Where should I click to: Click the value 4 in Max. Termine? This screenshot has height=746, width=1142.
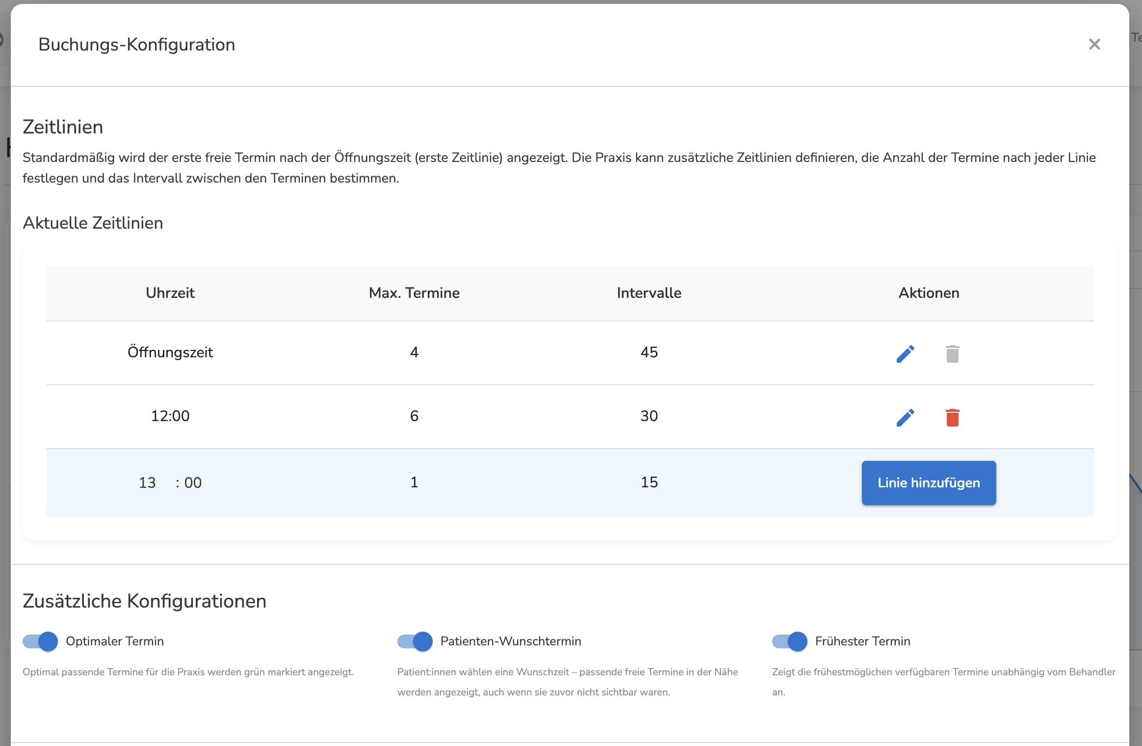click(x=415, y=352)
